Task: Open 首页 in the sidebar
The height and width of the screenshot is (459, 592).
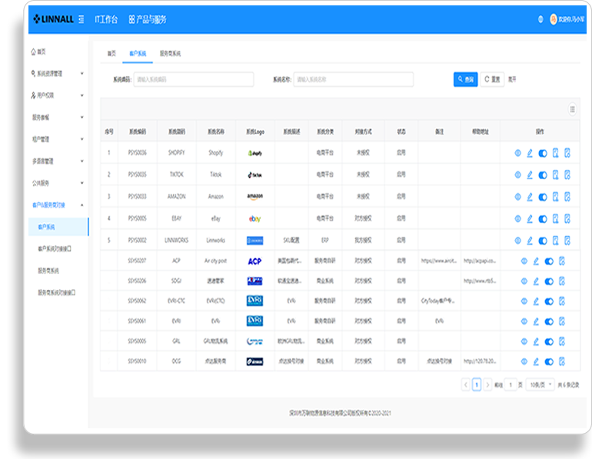Action: click(x=38, y=52)
